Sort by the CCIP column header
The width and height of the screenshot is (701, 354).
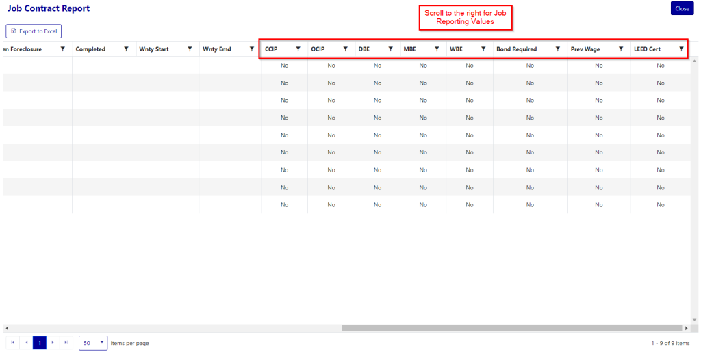(271, 49)
